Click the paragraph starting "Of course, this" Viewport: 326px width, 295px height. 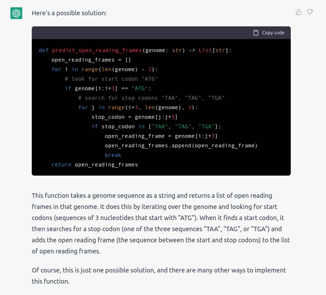click(159, 276)
